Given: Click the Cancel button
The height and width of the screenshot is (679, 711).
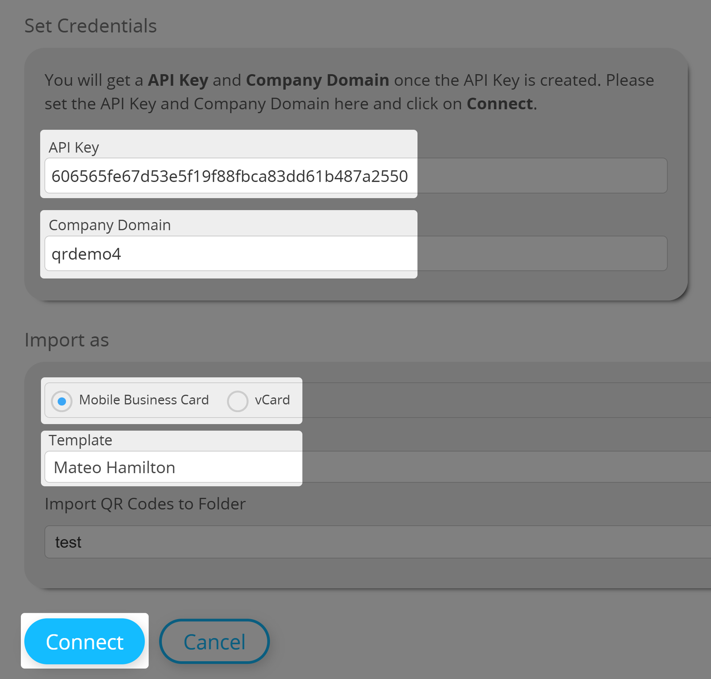Looking at the screenshot, I should coord(214,642).
